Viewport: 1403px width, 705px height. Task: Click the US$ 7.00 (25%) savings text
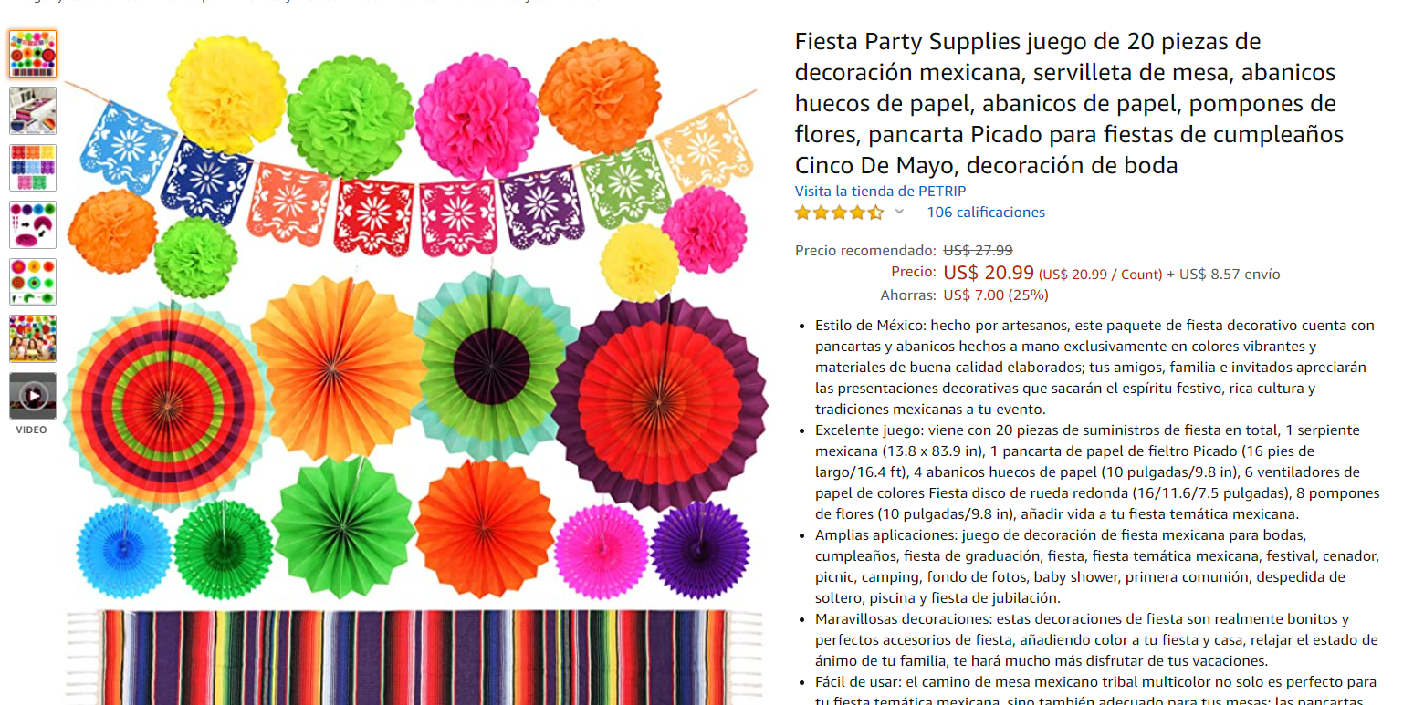(996, 295)
